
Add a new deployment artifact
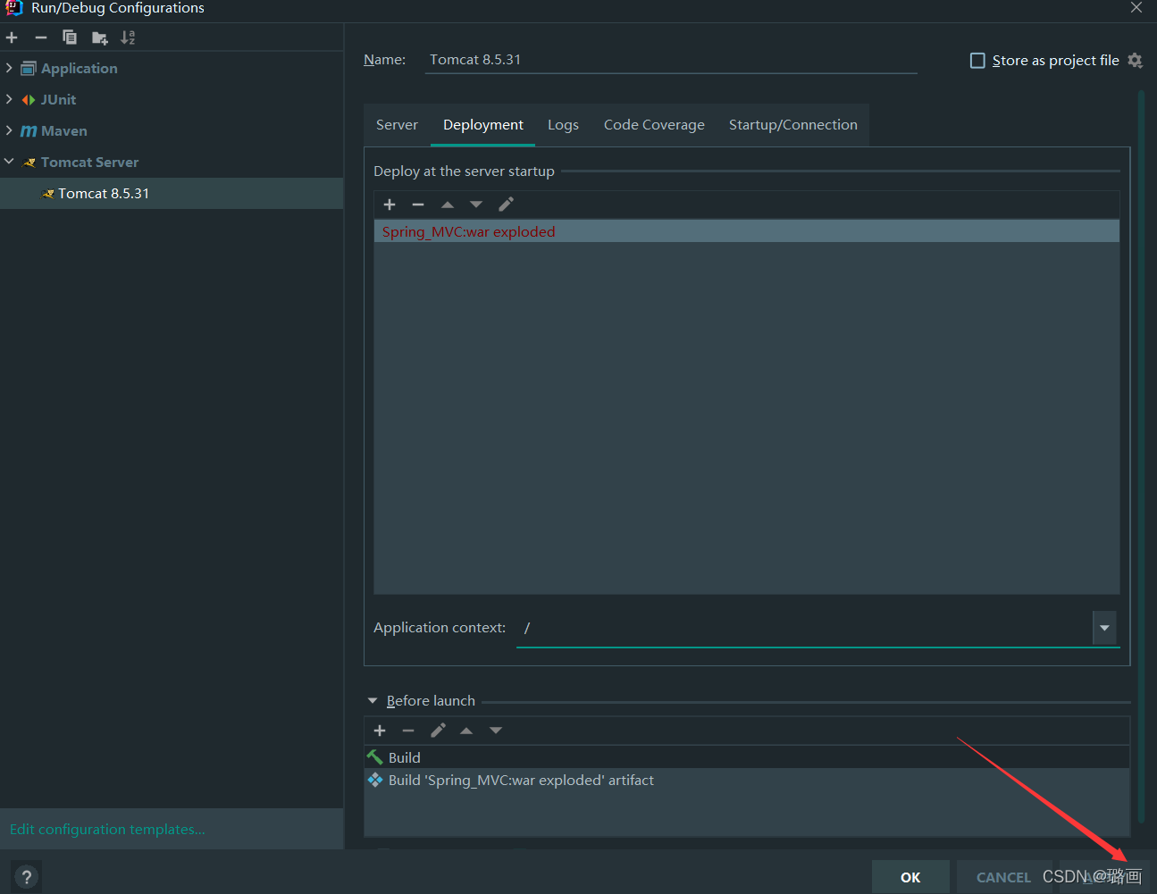[390, 204]
